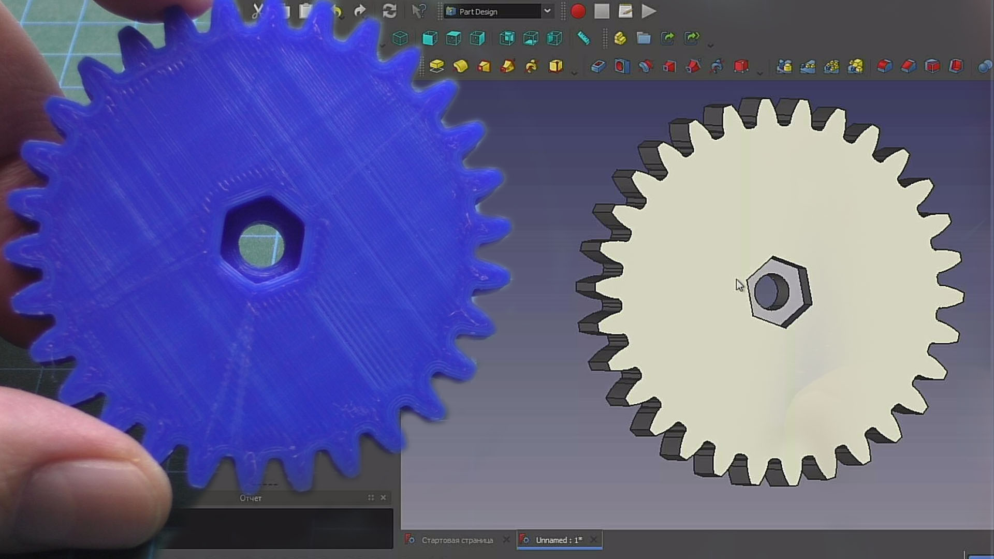This screenshot has height=559, width=994.
Task: Expand the subtractive primitive dropdown arrow
Action: point(760,73)
